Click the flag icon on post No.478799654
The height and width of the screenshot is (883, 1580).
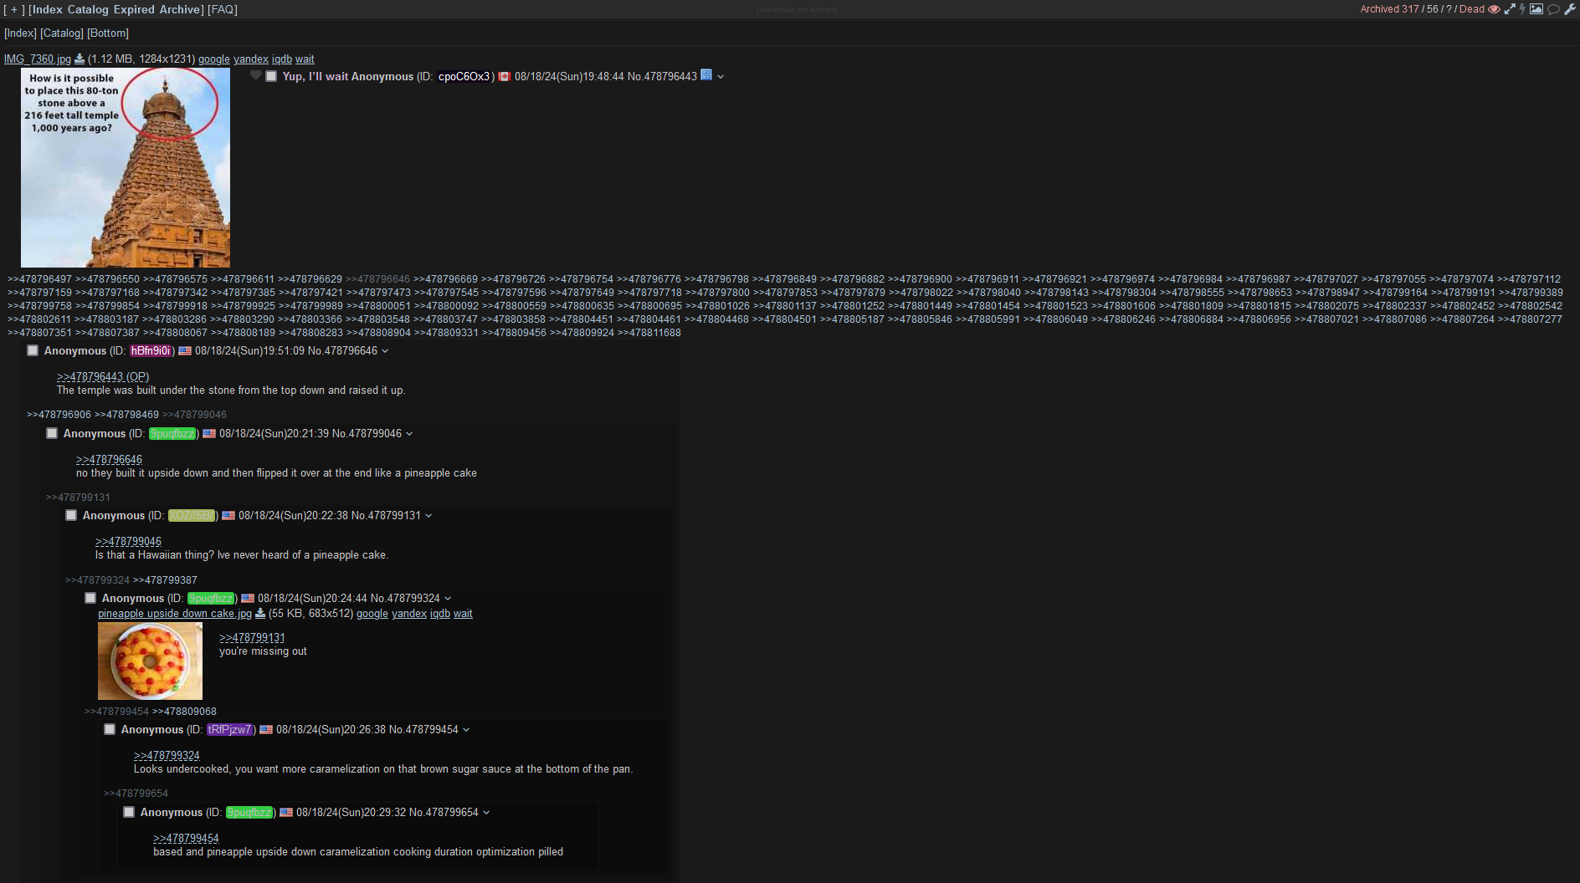(286, 812)
